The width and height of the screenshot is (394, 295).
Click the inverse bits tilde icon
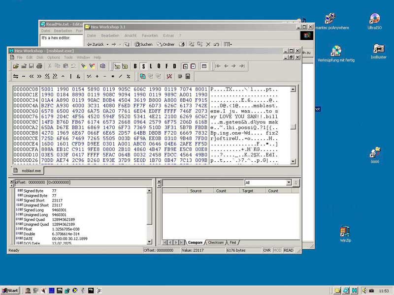click(24, 77)
